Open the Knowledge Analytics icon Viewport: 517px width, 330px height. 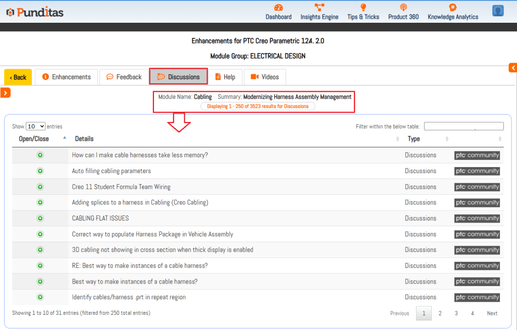point(452,8)
